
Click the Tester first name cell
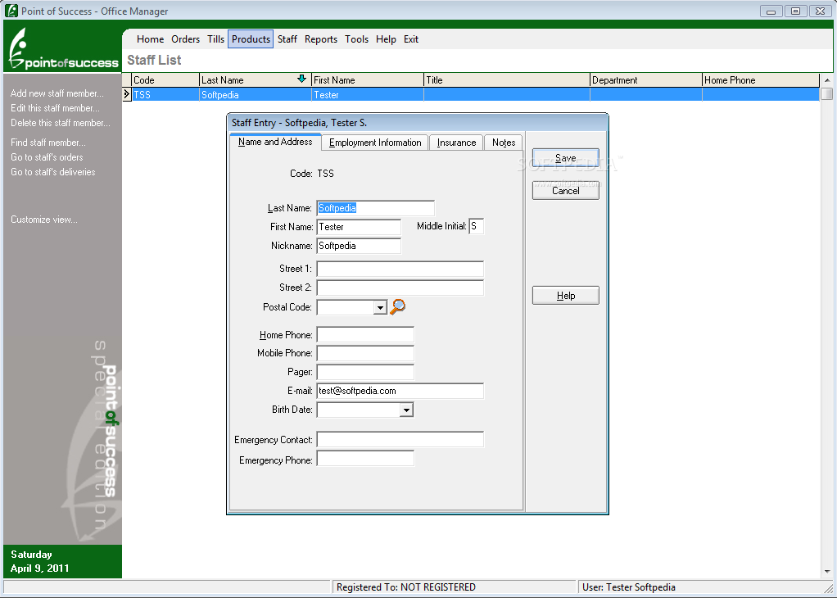point(368,94)
